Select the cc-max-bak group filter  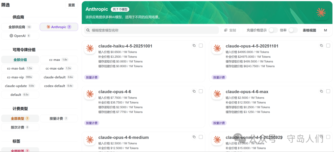tap(20, 68)
